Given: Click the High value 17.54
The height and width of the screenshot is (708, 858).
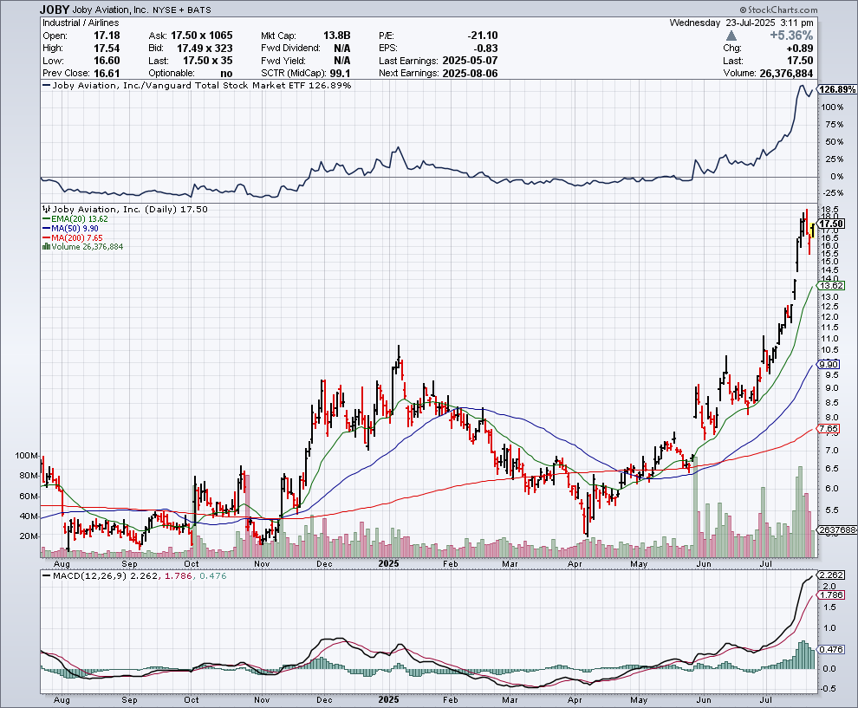Looking at the screenshot, I should click(107, 49).
